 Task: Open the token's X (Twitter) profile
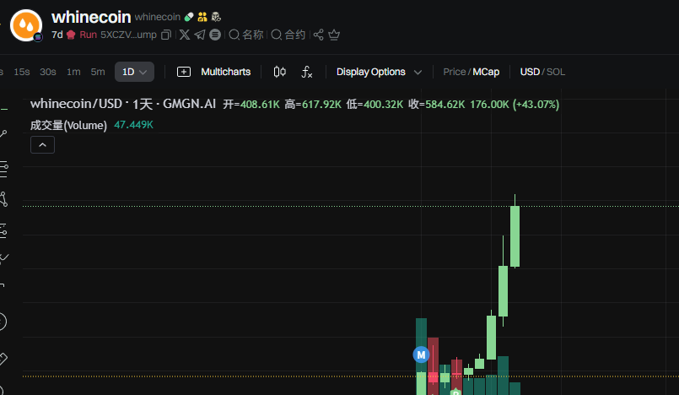click(185, 35)
